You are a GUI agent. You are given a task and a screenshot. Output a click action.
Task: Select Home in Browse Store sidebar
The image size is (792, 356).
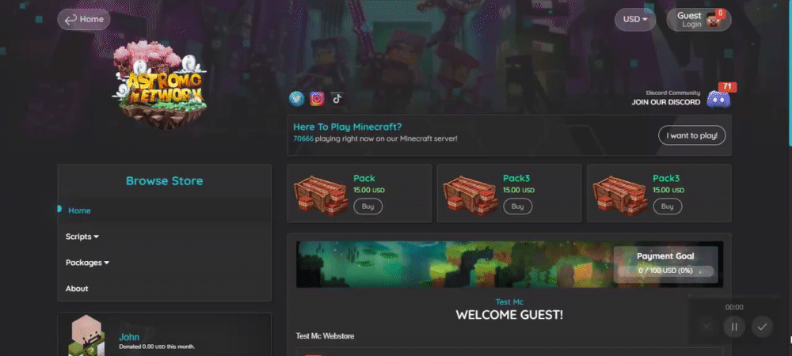click(x=79, y=210)
